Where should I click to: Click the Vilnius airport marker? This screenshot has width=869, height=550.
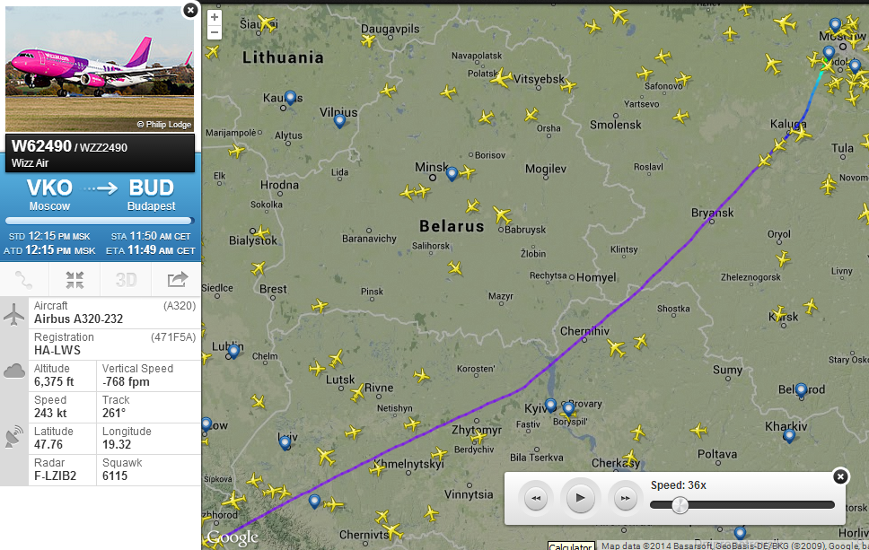pos(339,121)
